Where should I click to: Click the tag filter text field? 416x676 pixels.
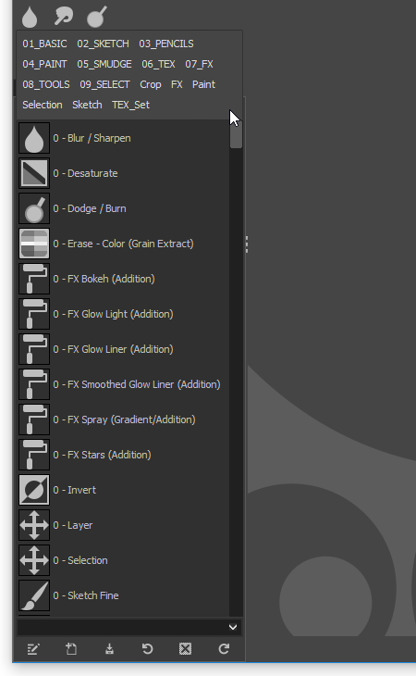coord(122,627)
